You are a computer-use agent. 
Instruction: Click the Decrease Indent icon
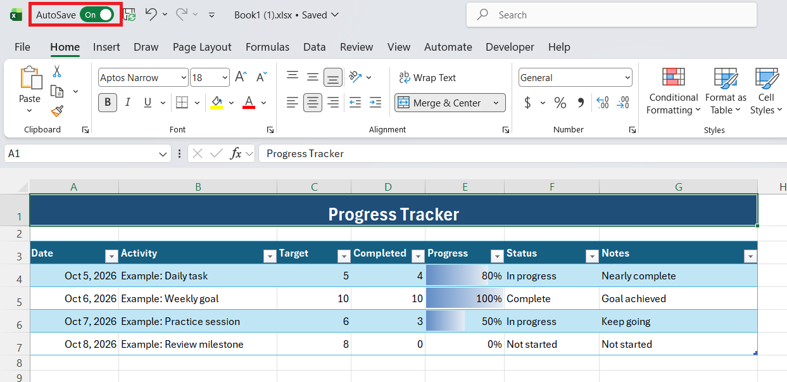[x=355, y=102]
